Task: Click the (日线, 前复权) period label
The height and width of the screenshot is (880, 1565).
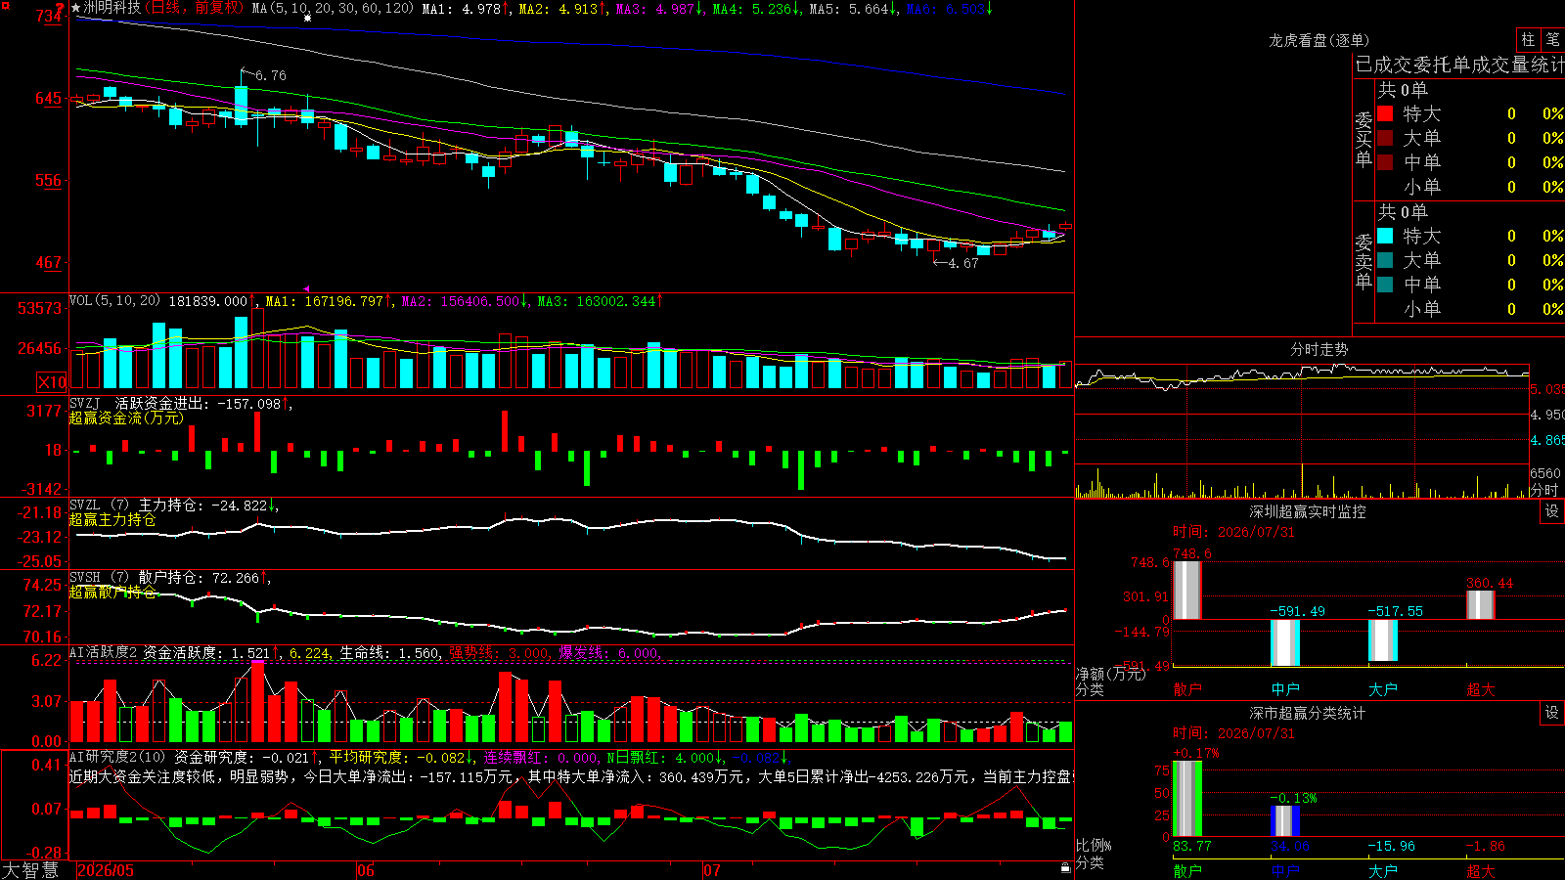Action: [x=194, y=8]
